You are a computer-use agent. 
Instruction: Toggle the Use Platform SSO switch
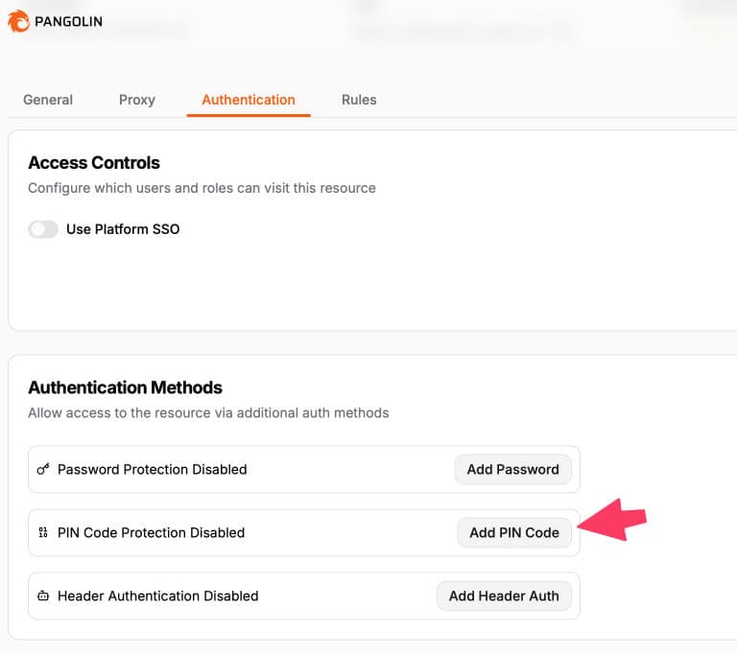pos(43,229)
